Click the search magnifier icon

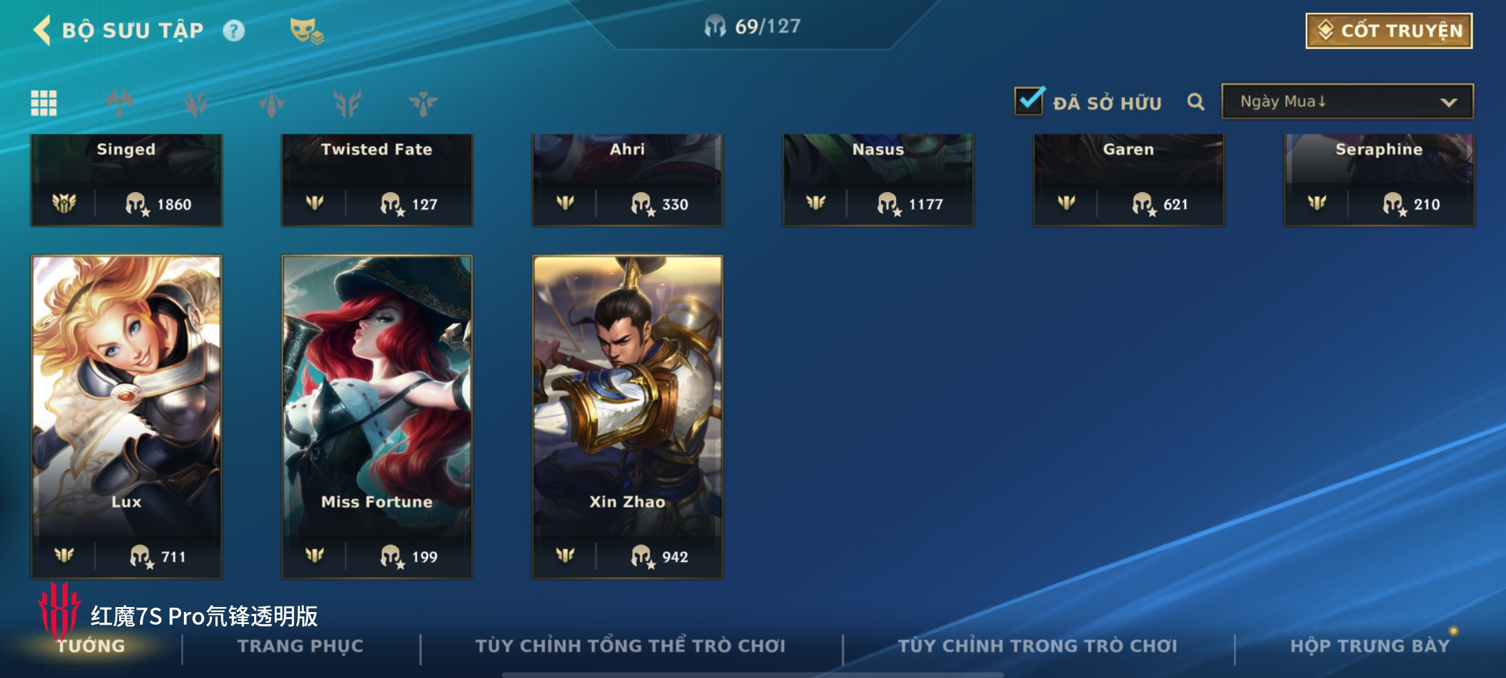pyautogui.click(x=1196, y=102)
